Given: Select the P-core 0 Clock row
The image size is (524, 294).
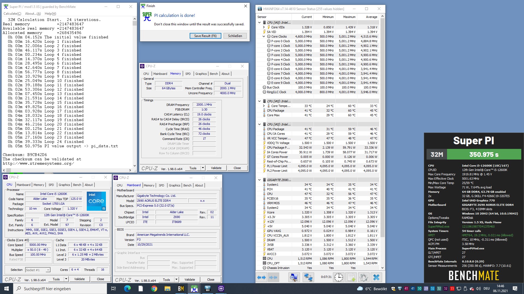Looking at the screenshot, I should pos(318,41).
